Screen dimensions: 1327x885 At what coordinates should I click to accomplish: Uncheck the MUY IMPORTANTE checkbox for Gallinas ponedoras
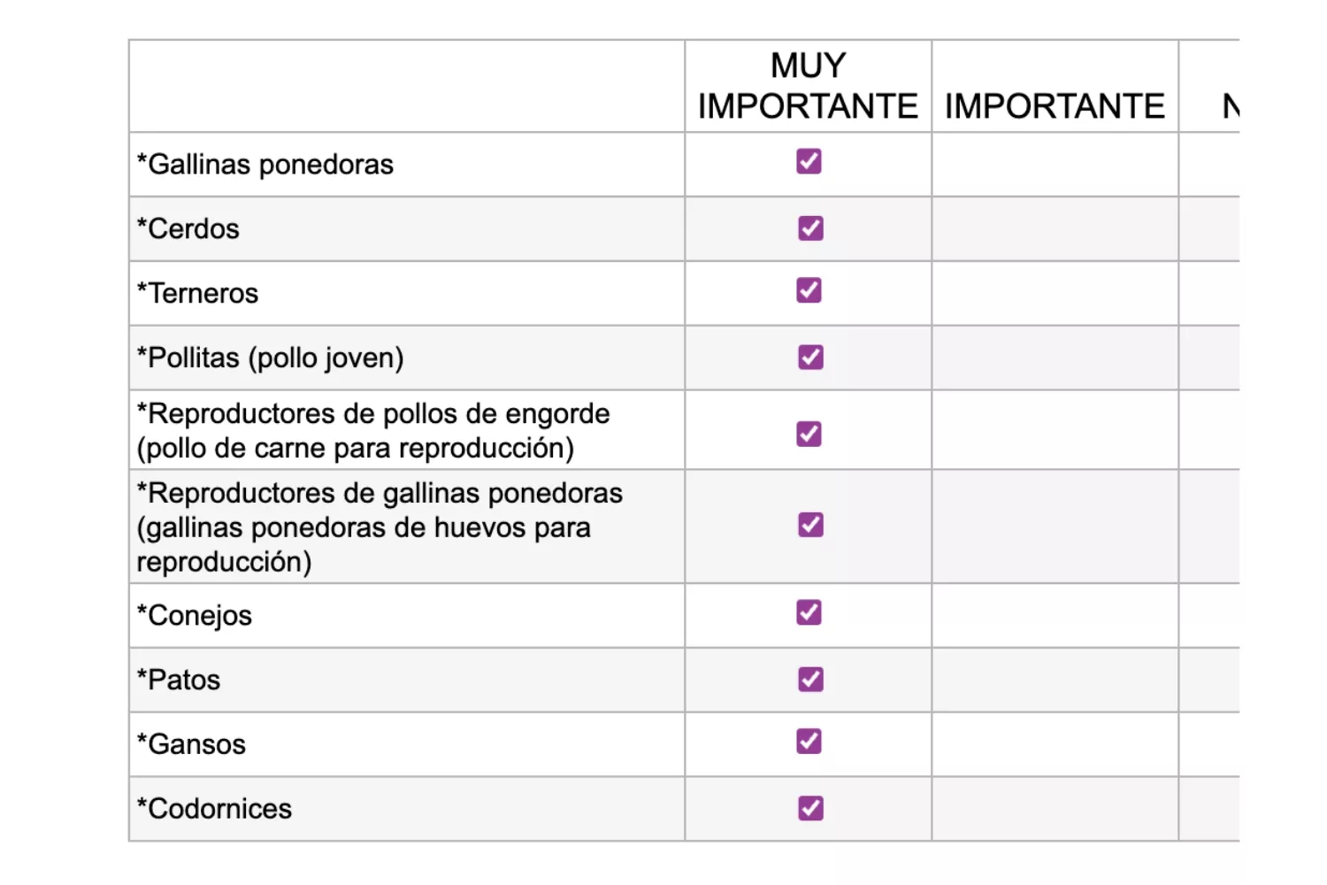pyautogui.click(x=808, y=161)
